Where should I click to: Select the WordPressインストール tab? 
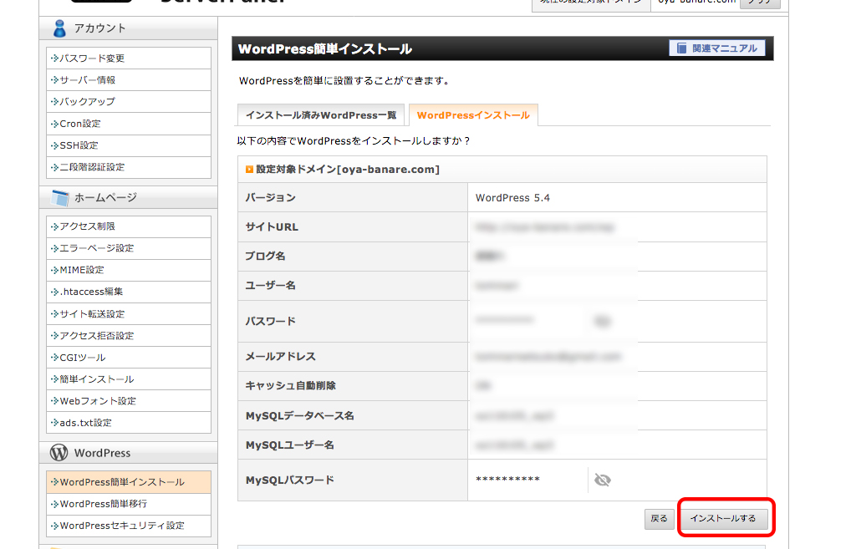[473, 115]
